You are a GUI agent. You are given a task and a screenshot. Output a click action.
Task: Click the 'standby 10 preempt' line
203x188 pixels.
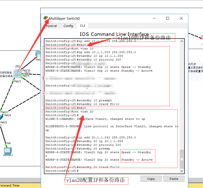(78, 100)
